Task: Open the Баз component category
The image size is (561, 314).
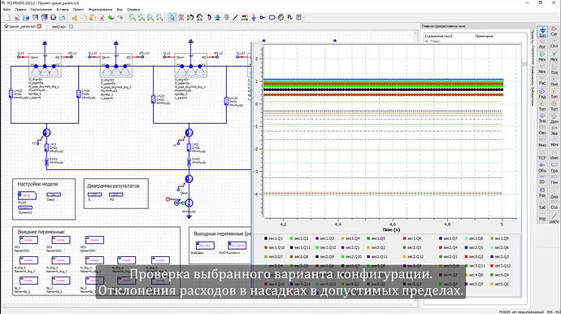Action: point(542,32)
